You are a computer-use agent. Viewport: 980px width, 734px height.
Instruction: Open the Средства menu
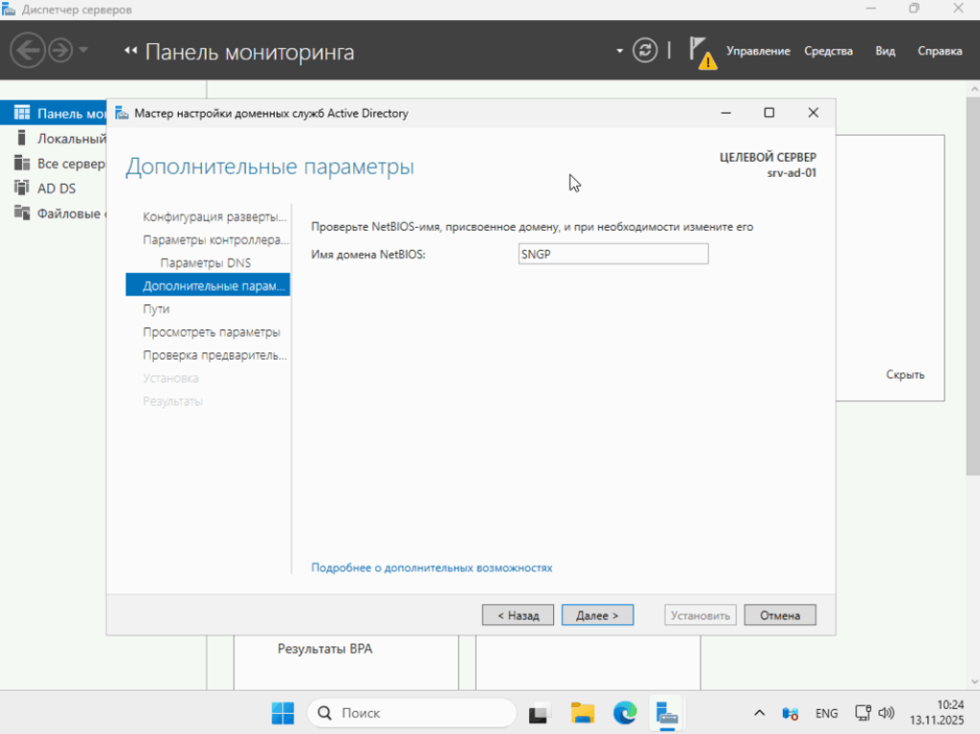coord(828,51)
